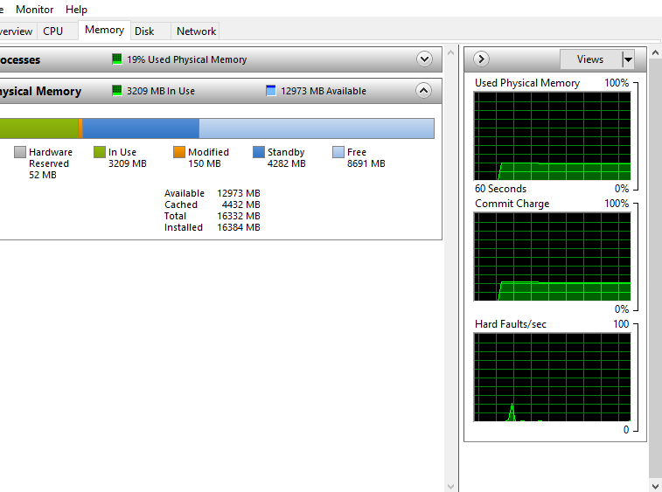Viewport: 662px width, 492px height.
Task: Click the green Used Physical Memory indicator icon
Action: coord(117,59)
